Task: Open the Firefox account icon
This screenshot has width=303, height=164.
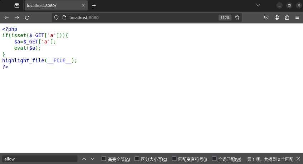Action: tap(277, 18)
